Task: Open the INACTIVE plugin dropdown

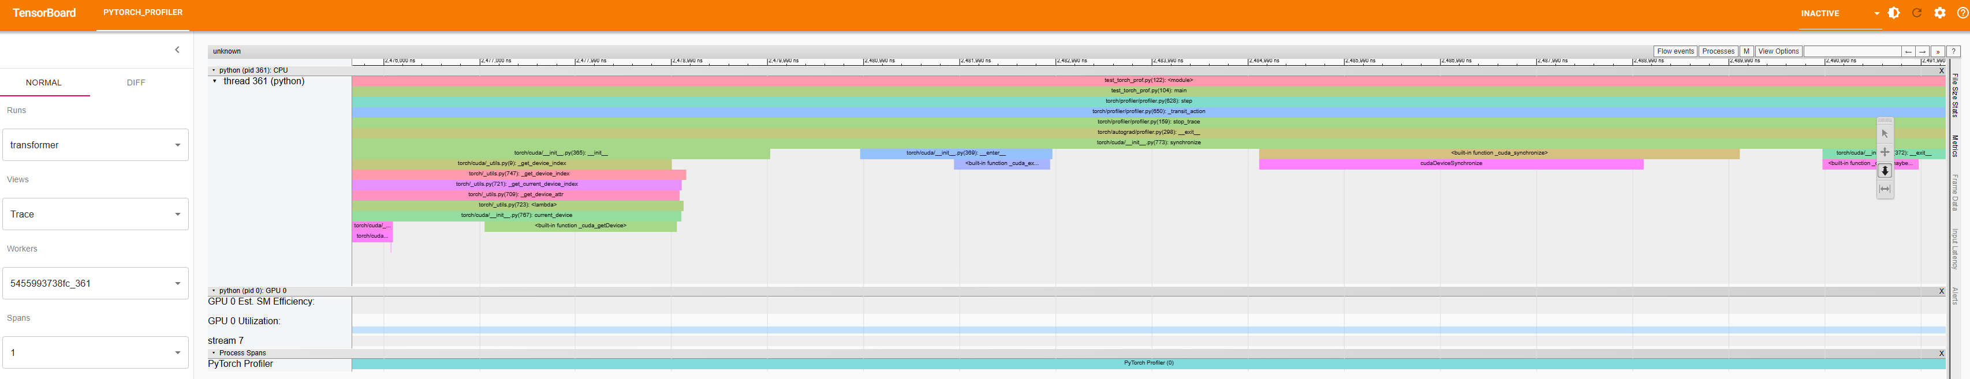Action: [1840, 14]
